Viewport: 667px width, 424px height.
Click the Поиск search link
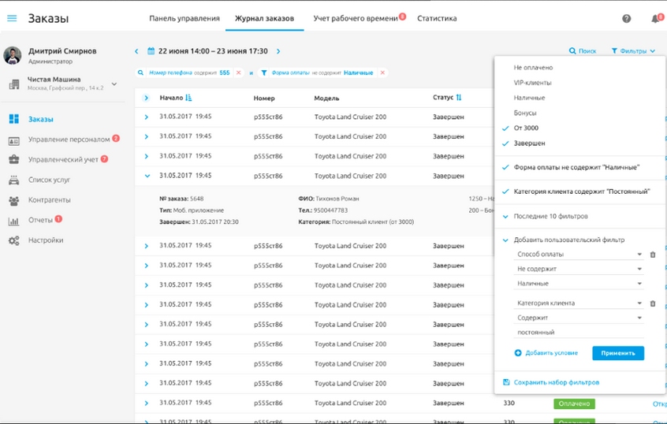point(583,51)
